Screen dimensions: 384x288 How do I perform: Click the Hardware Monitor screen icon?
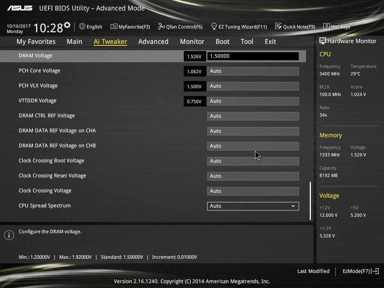323,41
